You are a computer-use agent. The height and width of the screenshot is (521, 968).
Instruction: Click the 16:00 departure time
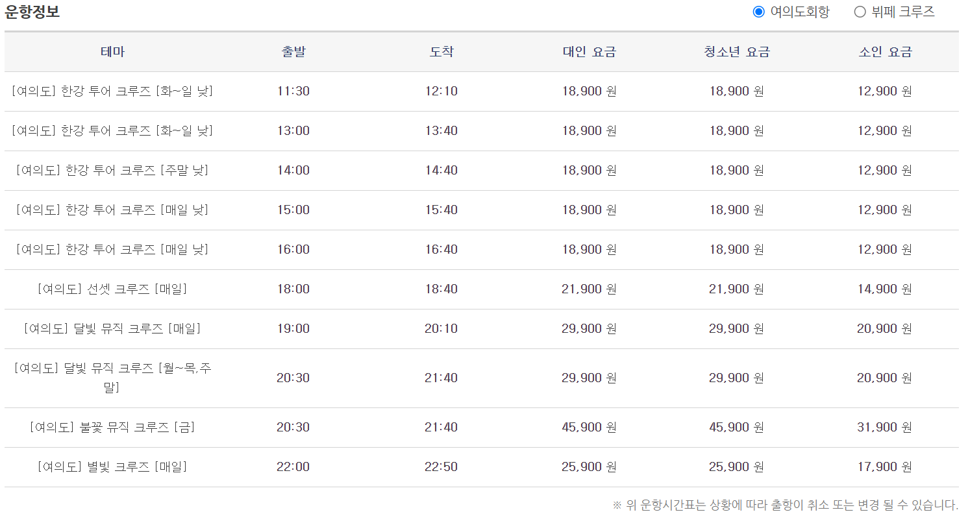click(293, 249)
